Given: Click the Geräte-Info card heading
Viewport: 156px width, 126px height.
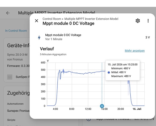Looking at the screenshot, I should click(x=18, y=45).
